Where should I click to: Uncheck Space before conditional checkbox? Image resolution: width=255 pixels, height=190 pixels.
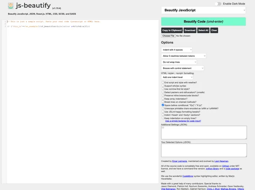163,105
